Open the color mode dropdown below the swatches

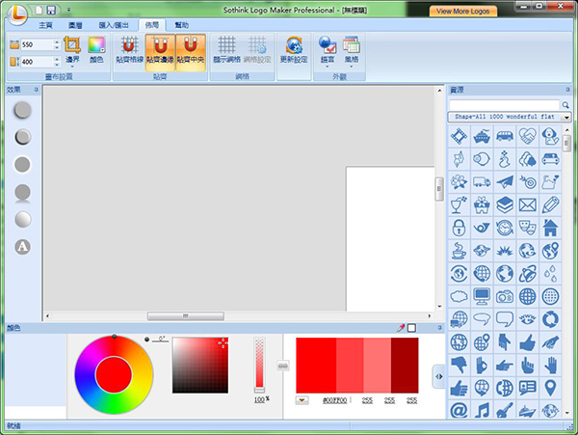pyautogui.click(x=302, y=400)
